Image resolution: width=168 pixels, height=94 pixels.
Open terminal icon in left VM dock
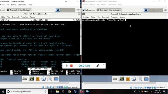32,79
